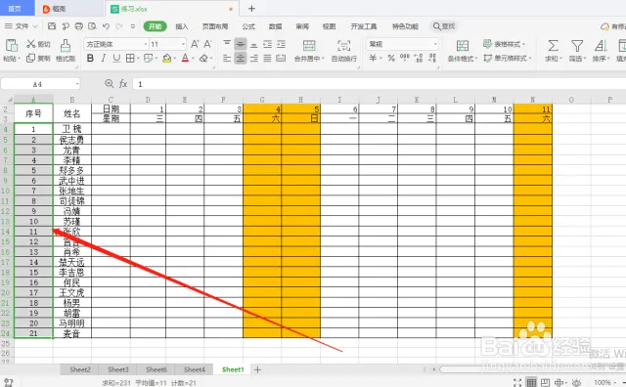
Task: Open the Sheet4 worksheet tab
Action: pos(194,369)
